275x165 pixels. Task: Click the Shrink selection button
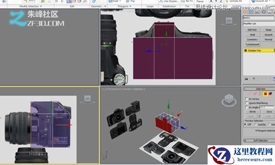tap(253, 112)
